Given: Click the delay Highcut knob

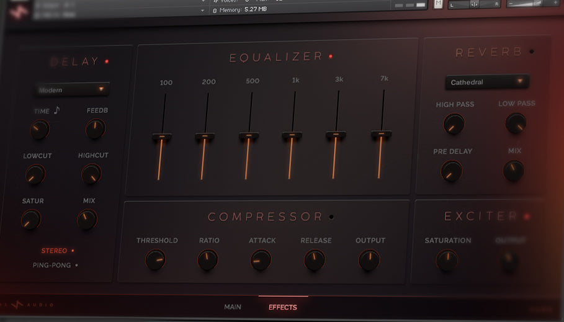Looking at the screenshot, I should click(x=91, y=174).
